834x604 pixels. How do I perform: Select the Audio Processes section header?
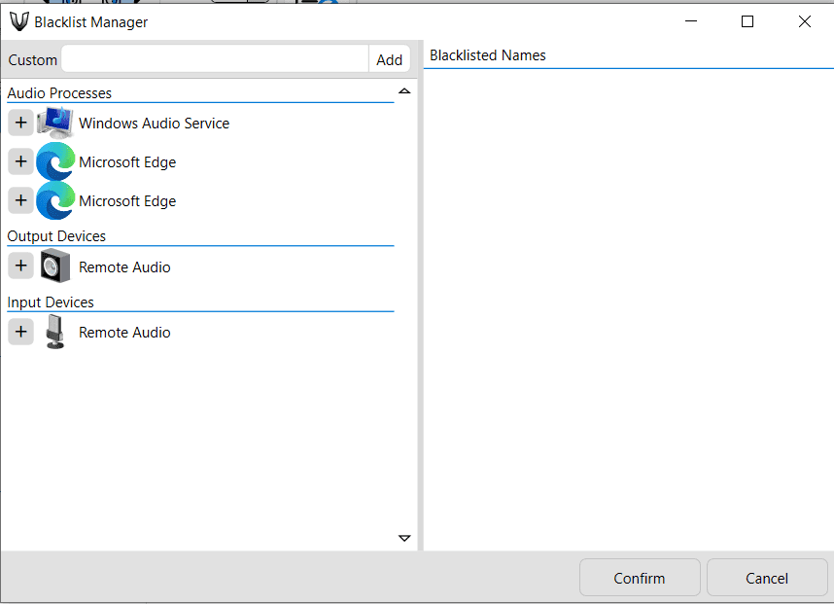[59, 93]
